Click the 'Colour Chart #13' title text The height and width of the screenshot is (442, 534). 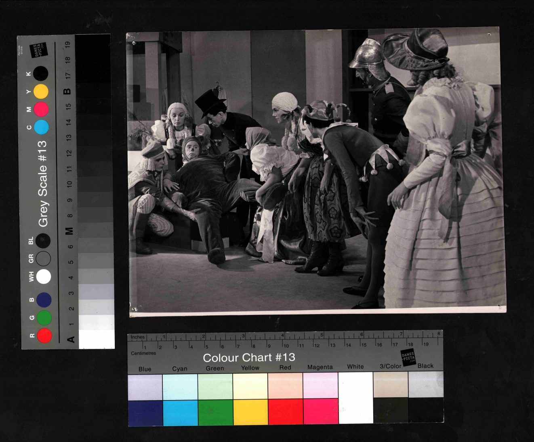coord(249,358)
